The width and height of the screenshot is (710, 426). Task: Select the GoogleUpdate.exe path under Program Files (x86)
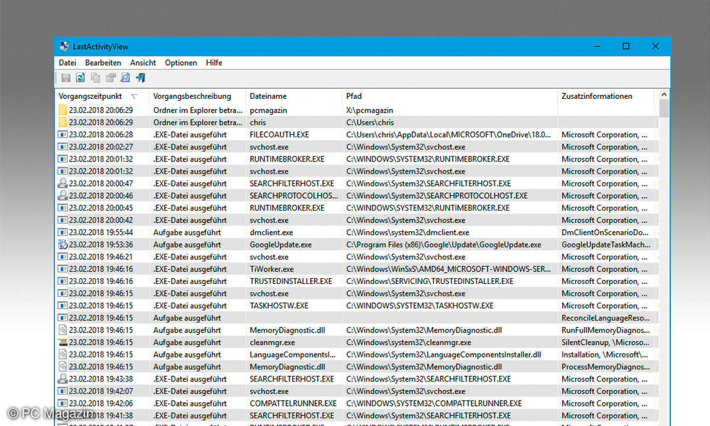pyautogui.click(x=444, y=244)
